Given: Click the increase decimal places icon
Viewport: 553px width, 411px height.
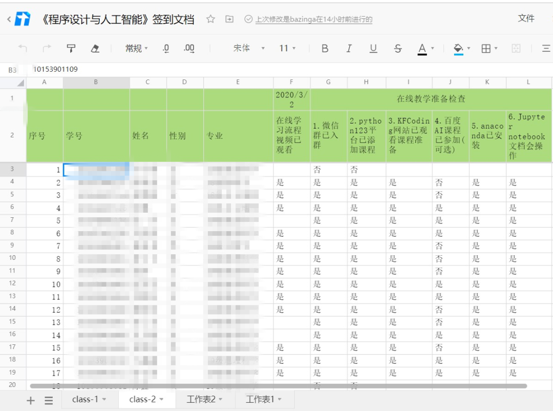Looking at the screenshot, I should pyautogui.click(x=189, y=48).
